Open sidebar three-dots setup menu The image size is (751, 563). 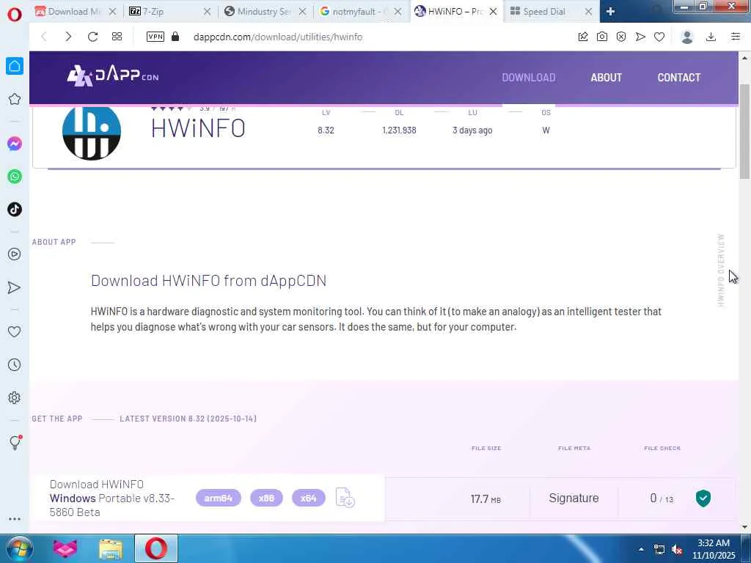(x=15, y=519)
